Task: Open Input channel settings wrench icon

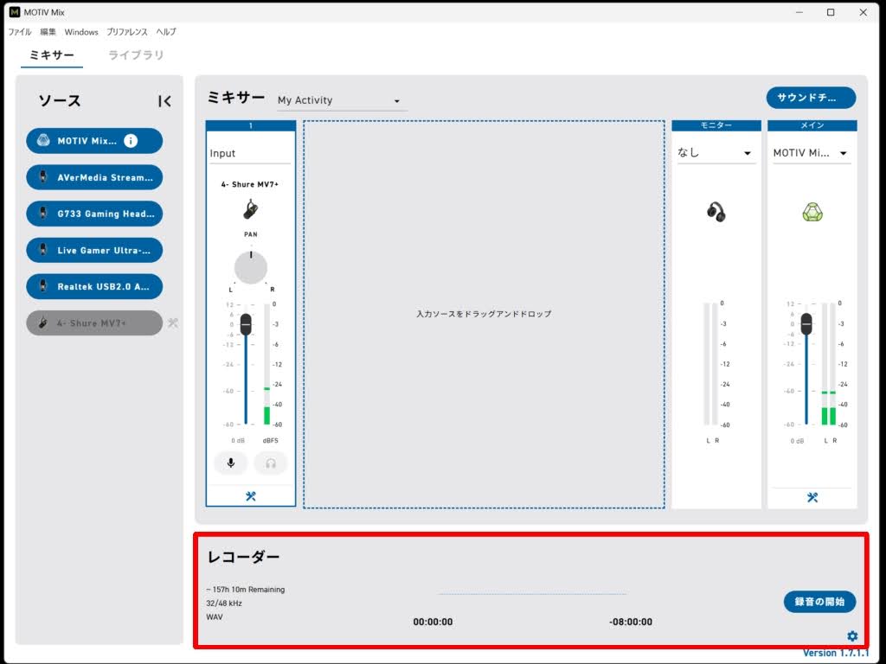Action: tap(251, 496)
